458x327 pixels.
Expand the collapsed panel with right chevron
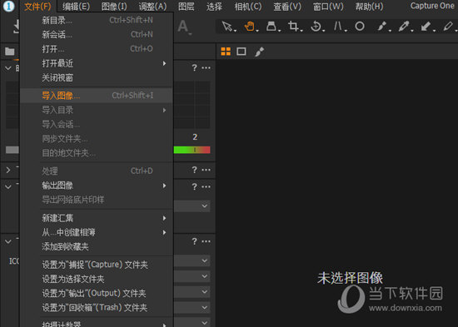pyautogui.click(x=7, y=170)
